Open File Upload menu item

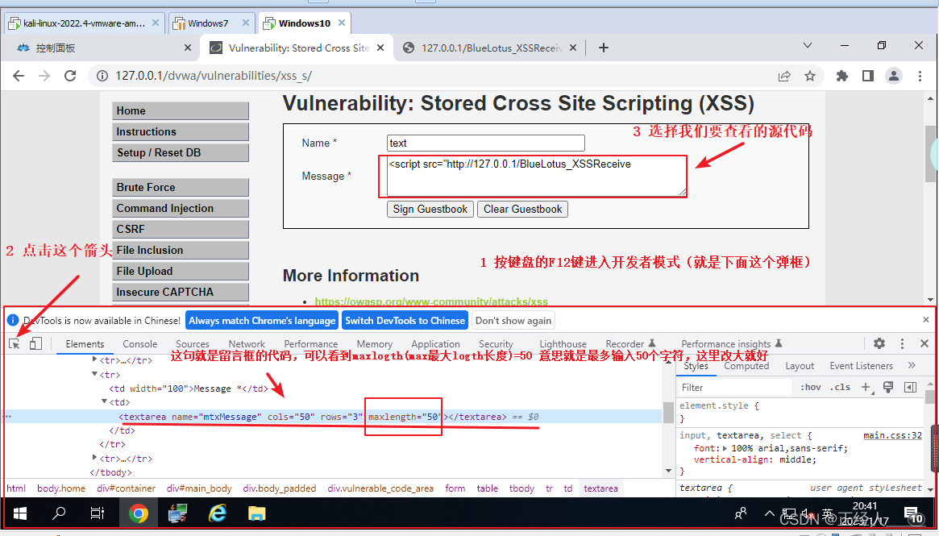[181, 271]
